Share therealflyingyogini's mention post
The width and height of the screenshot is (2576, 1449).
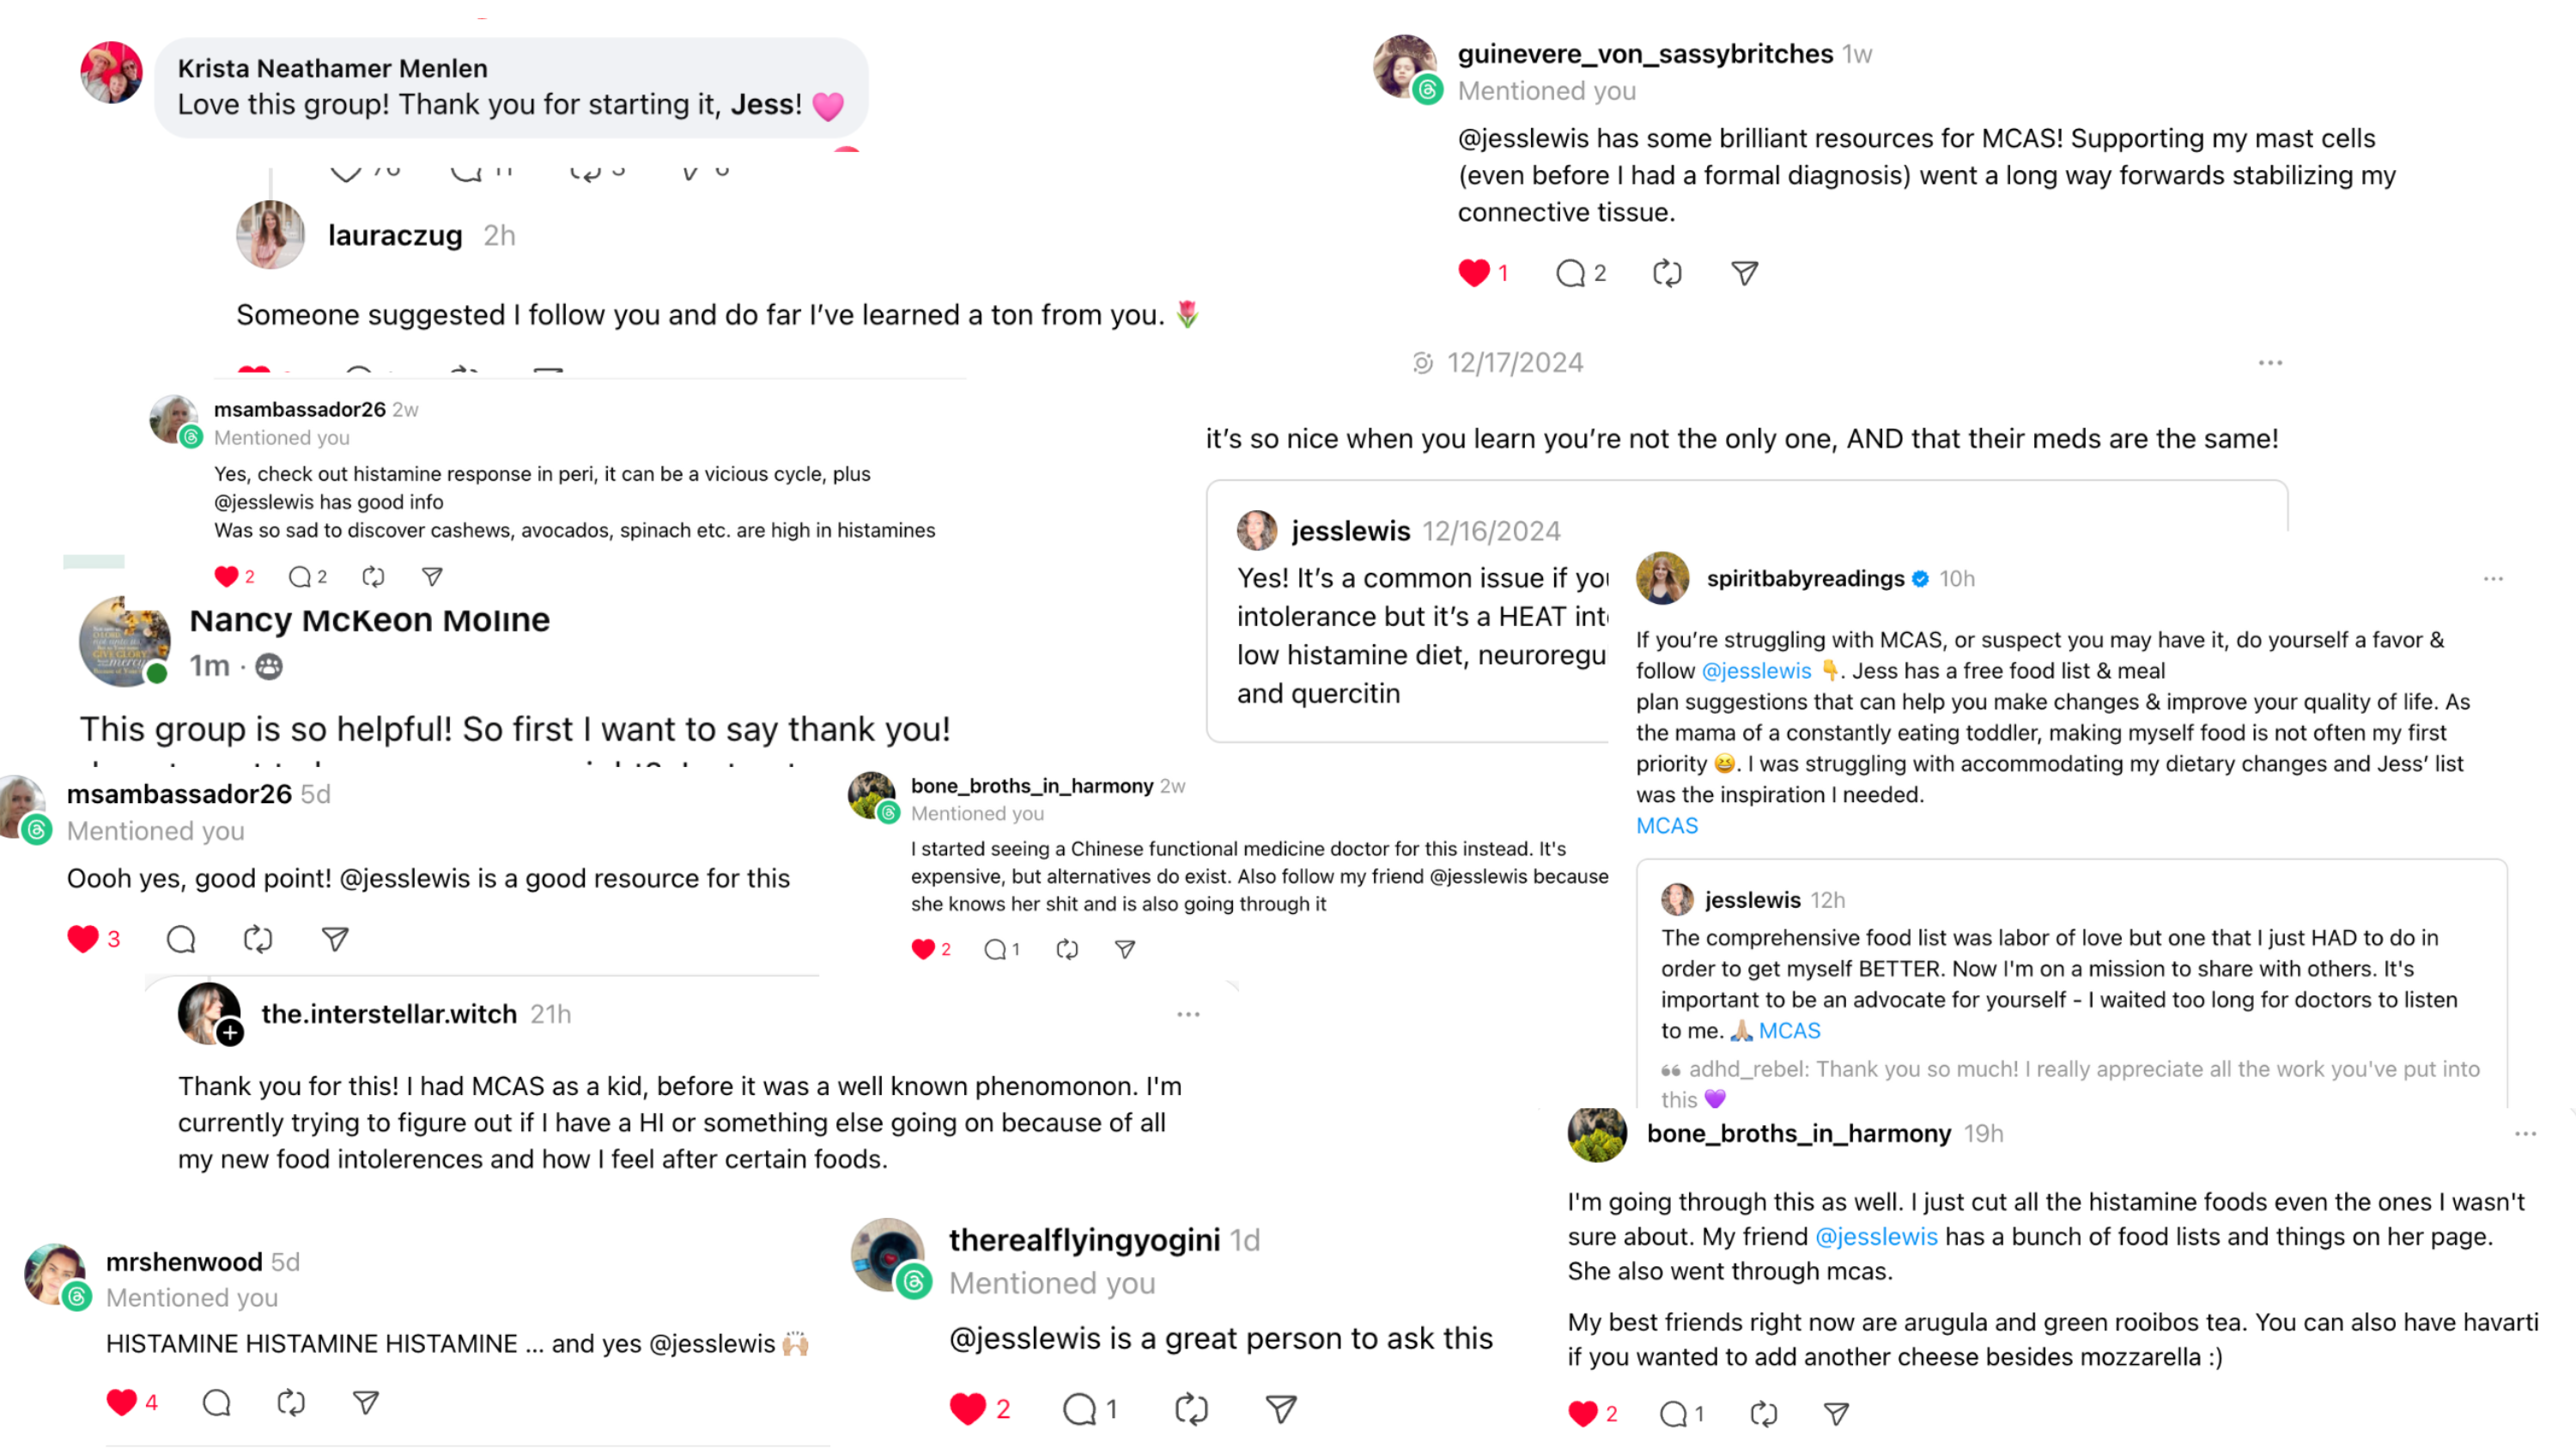pyautogui.click(x=1281, y=1409)
